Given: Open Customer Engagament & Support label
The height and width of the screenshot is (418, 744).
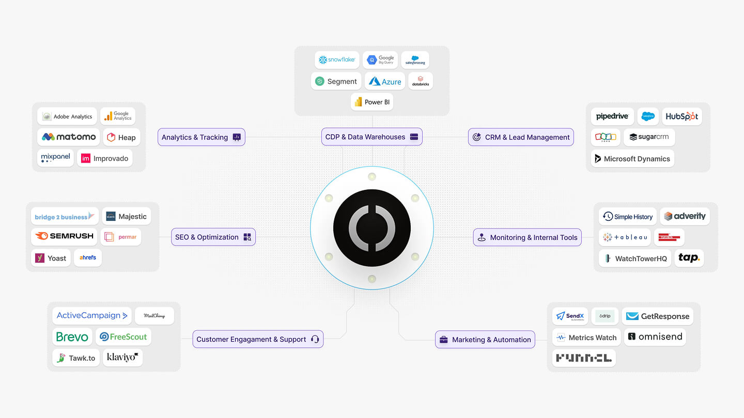Looking at the screenshot, I should [x=258, y=339].
